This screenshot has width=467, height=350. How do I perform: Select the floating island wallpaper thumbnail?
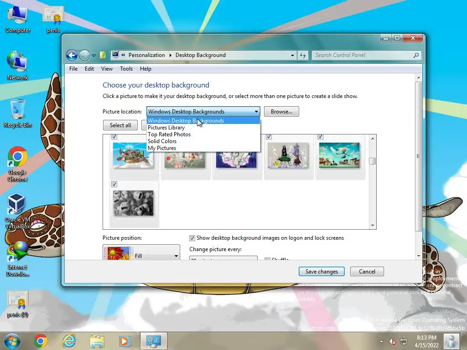click(133, 155)
